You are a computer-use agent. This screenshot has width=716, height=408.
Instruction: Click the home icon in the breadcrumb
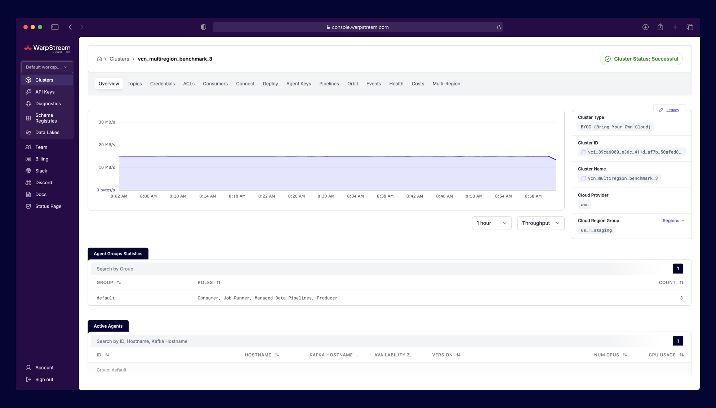(x=99, y=59)
